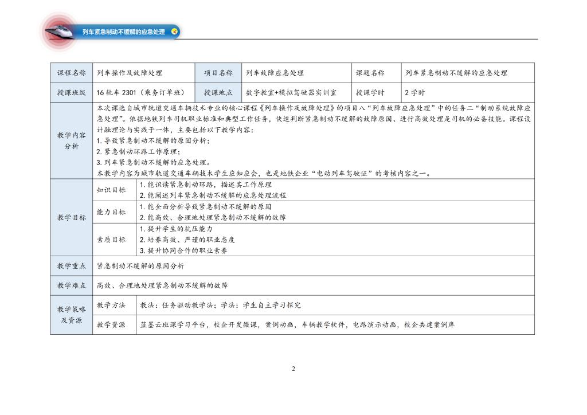This screenshot has height=415, width=587.
Task: Select the 教学难点 row header cell
Action: (x=72, y=285)
